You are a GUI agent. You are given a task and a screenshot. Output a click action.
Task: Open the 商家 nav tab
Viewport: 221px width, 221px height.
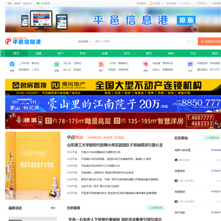[x=171, y=53]
